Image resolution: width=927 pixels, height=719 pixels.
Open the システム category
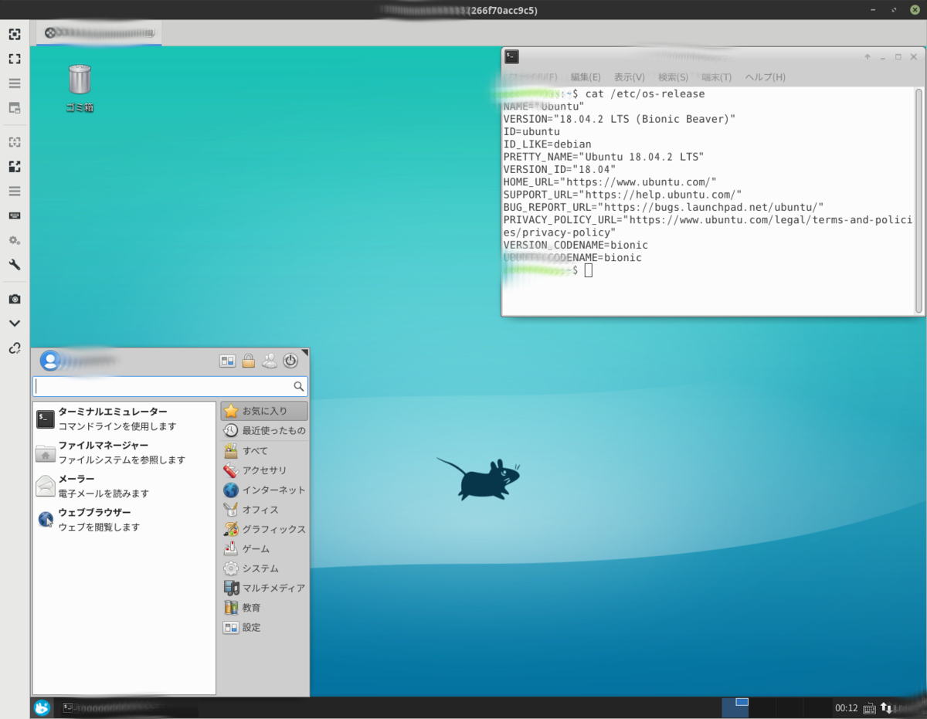pos(264,568)
